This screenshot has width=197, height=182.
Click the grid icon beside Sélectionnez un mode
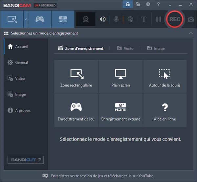pyautogui.click(x=6, y=33)
